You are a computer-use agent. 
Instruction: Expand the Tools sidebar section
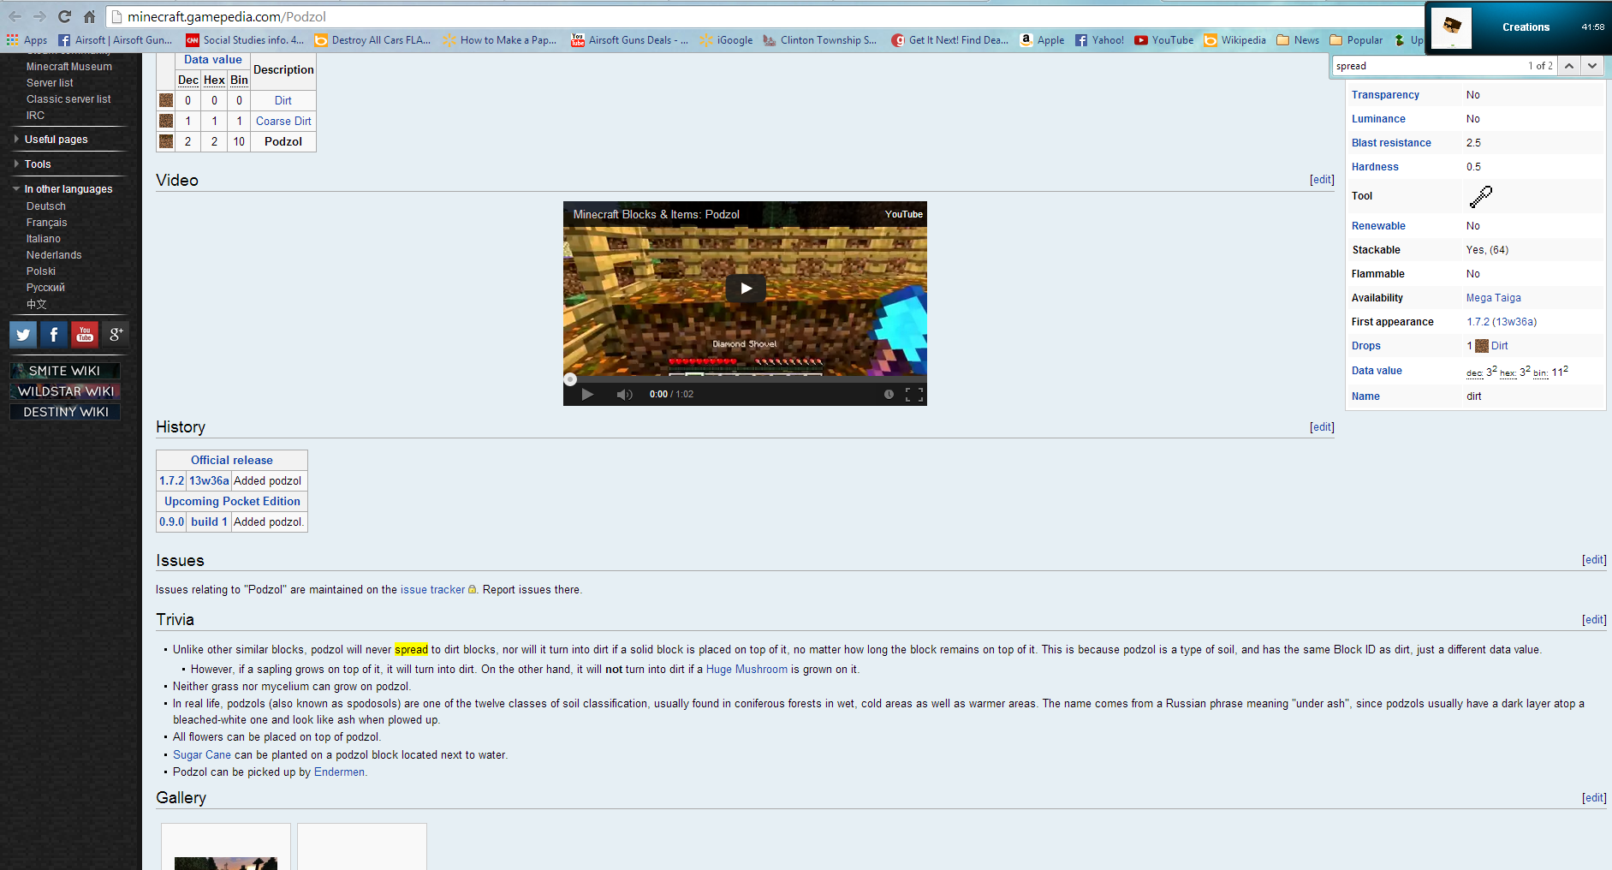pyautogui.click(x=38, y=164)
